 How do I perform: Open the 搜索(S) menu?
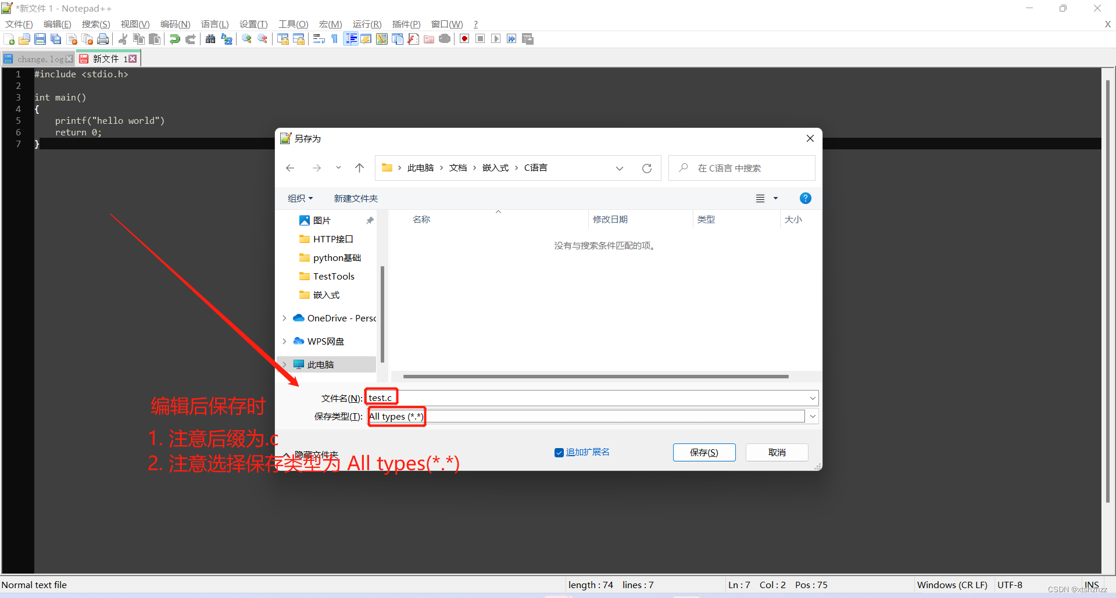pos(96,24)
